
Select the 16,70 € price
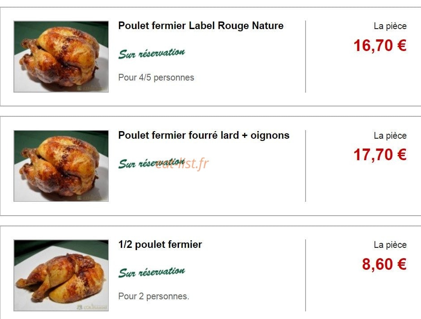[380, 45]
